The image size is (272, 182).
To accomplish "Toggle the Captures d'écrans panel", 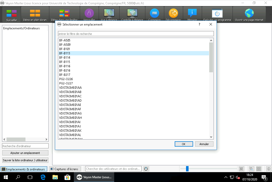I will tap(64, 169).
